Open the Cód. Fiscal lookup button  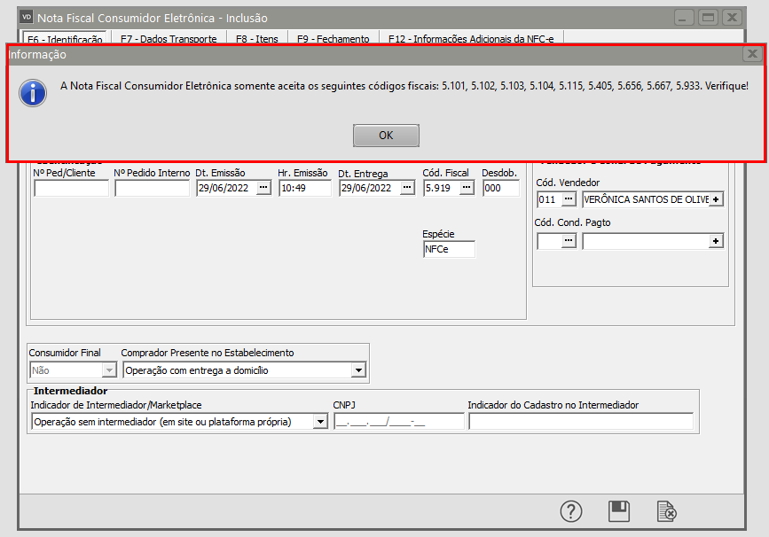(467, 188)
